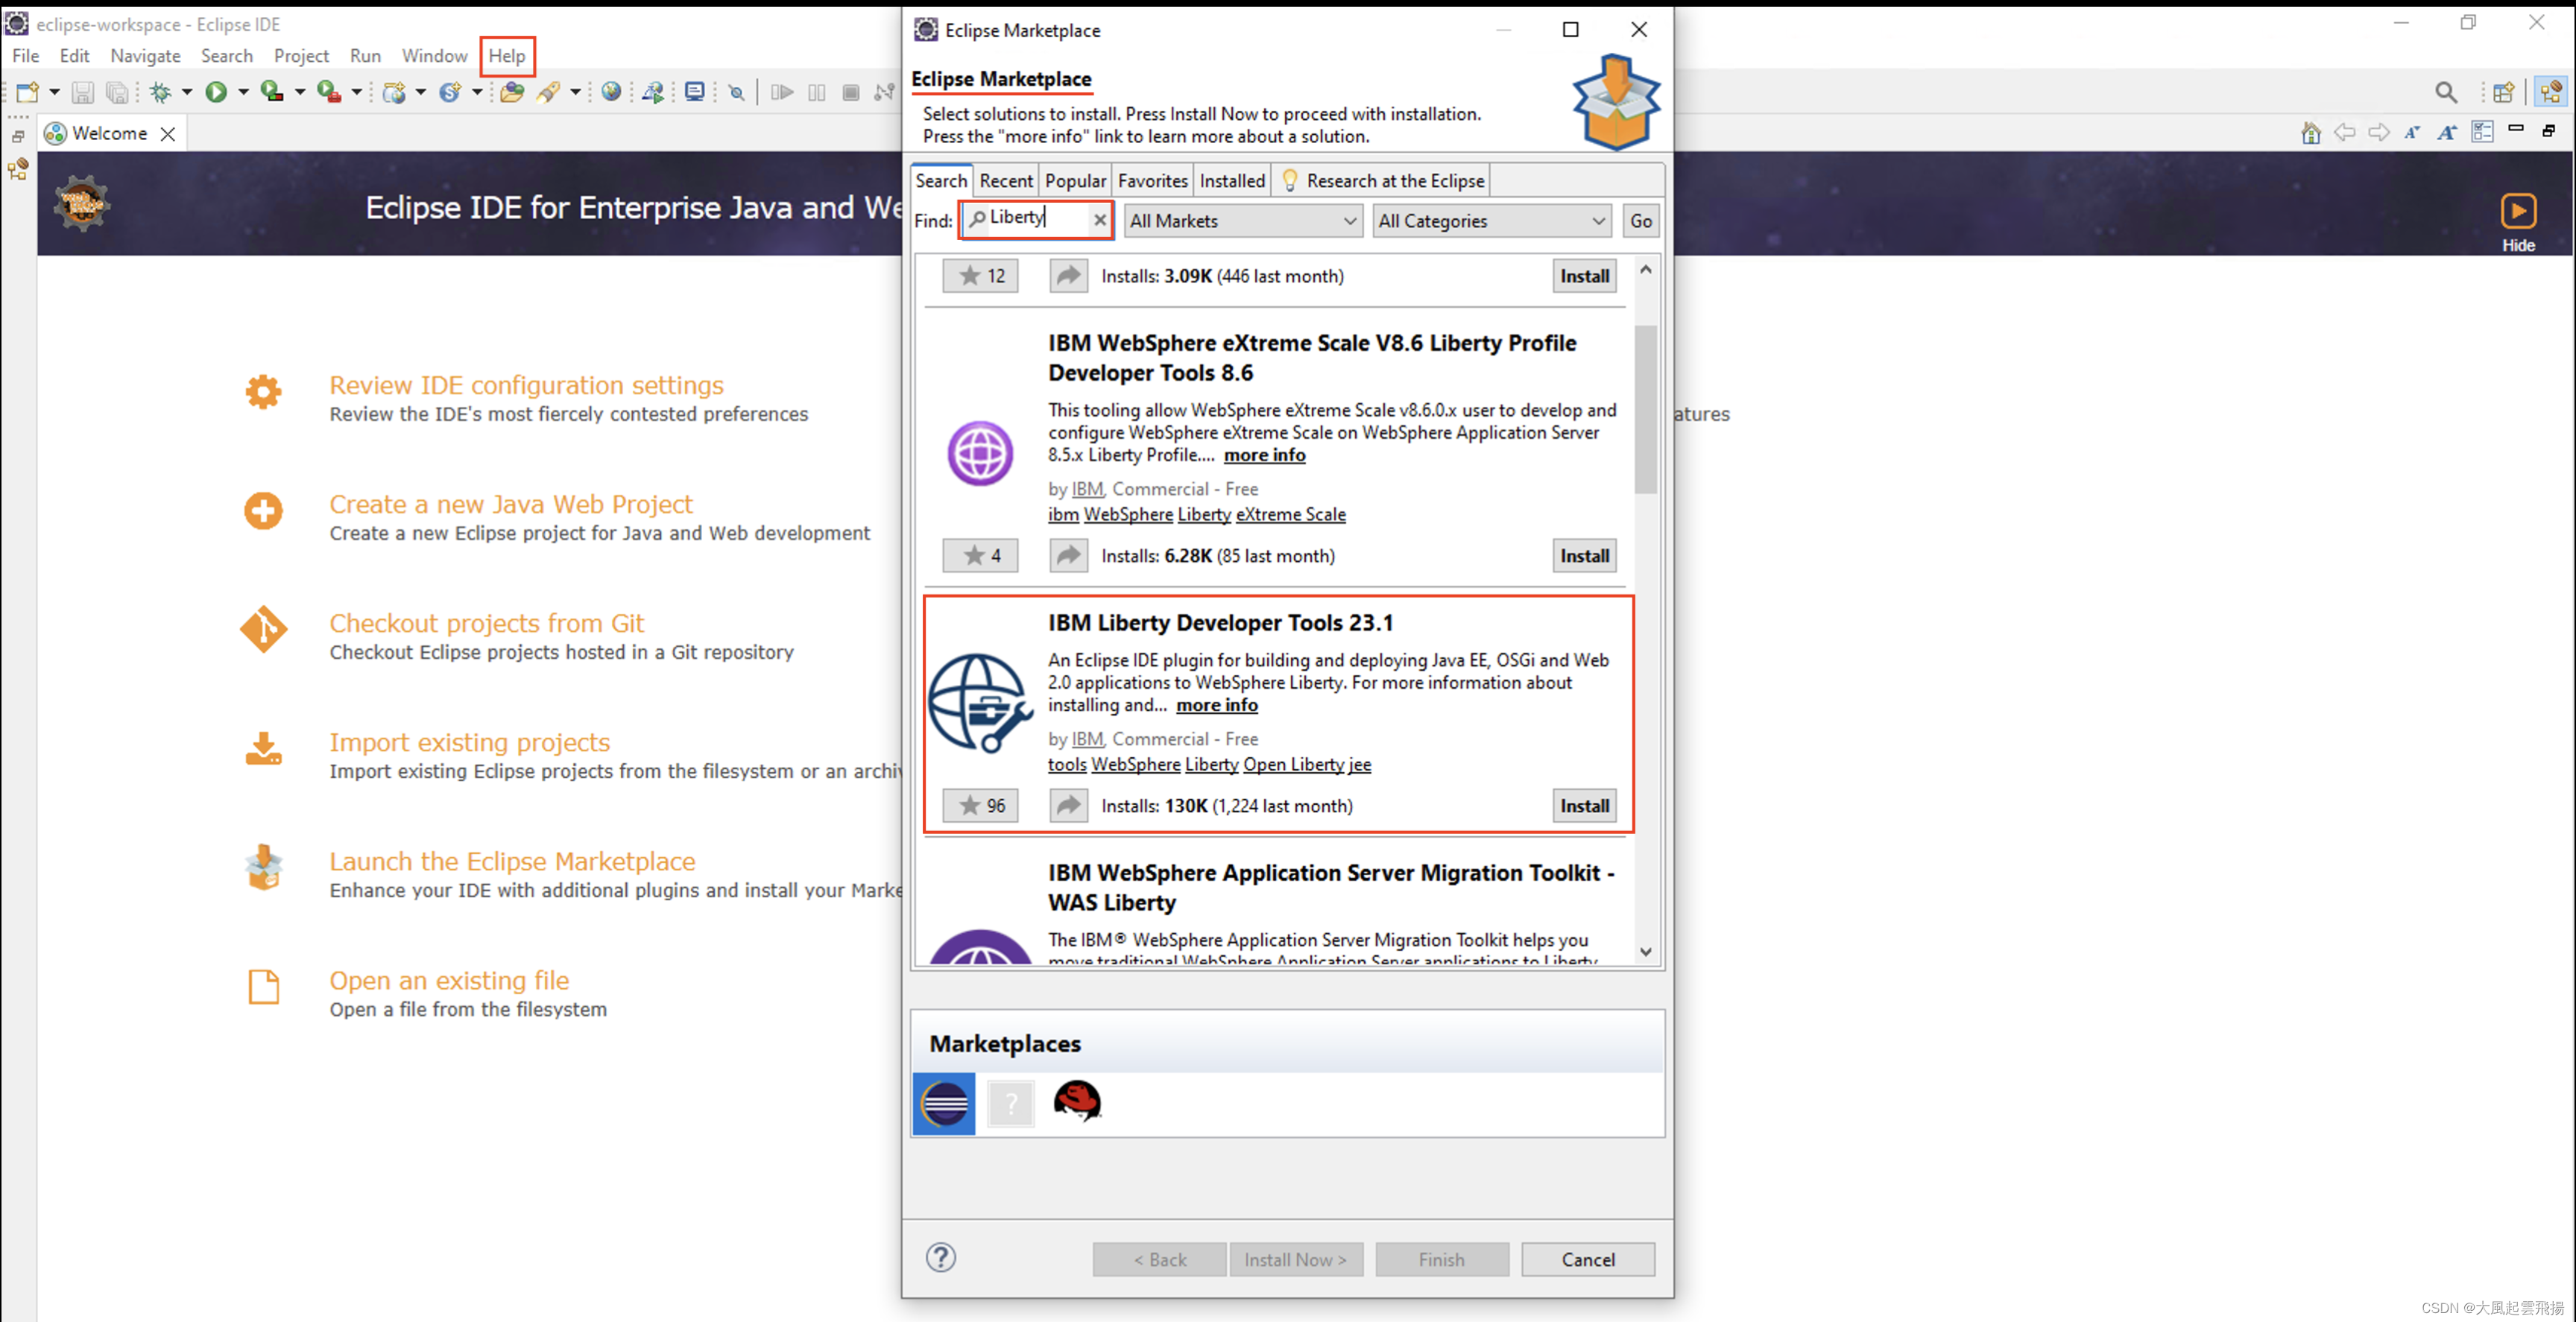This screenshot has width=2576, height=1322.
Task: Click the Run icon in the toolbar
Action: (218, 92)
